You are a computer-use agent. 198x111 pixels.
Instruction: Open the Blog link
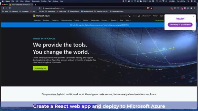122,20
